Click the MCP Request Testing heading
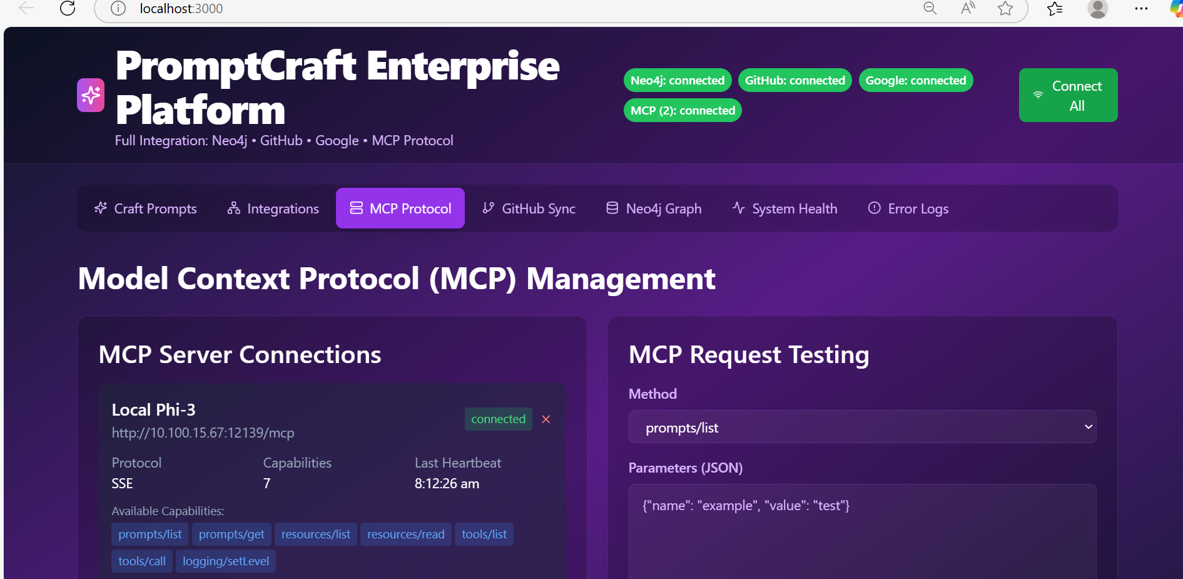 (749, 355)
